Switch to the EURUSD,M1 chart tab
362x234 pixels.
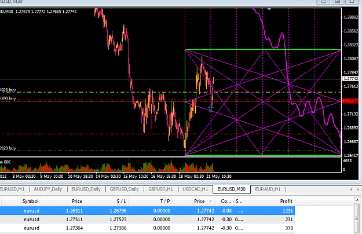point(12,189)
